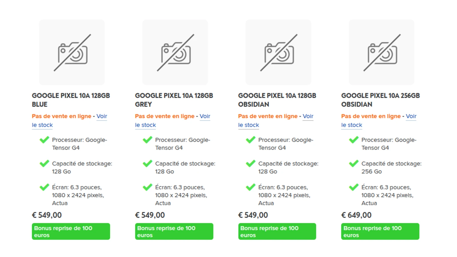Click 'Voir le stock' for the Grey model

coord(205,116)
